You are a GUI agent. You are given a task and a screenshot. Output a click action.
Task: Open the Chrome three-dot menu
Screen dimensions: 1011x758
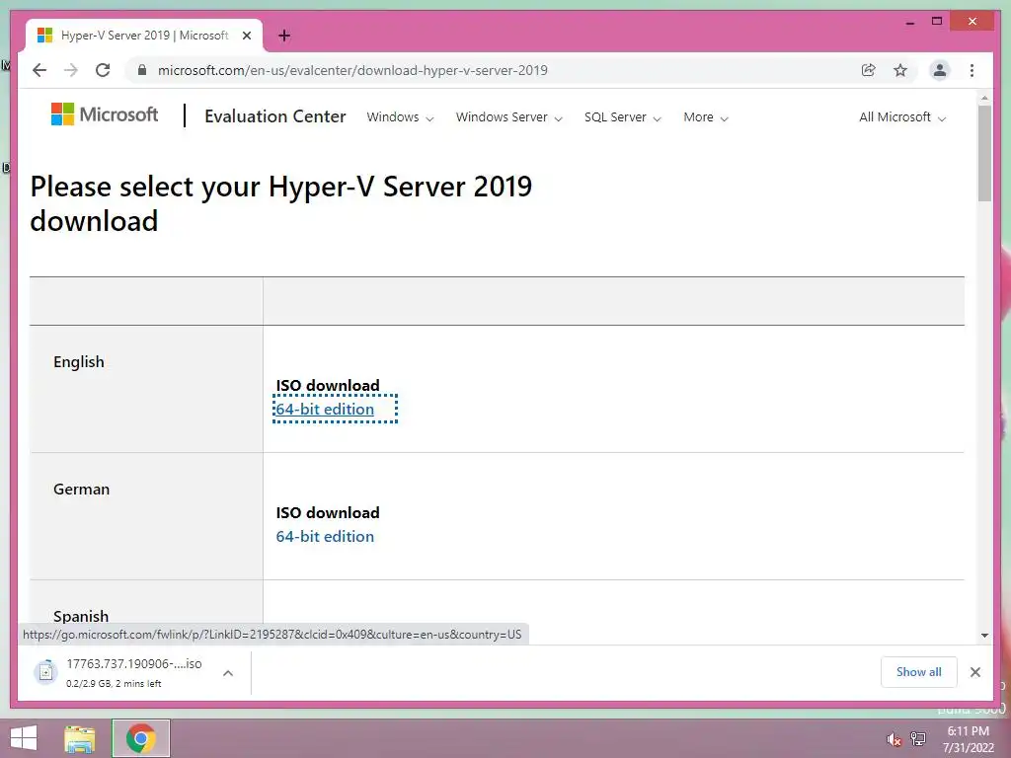point(972,70)
